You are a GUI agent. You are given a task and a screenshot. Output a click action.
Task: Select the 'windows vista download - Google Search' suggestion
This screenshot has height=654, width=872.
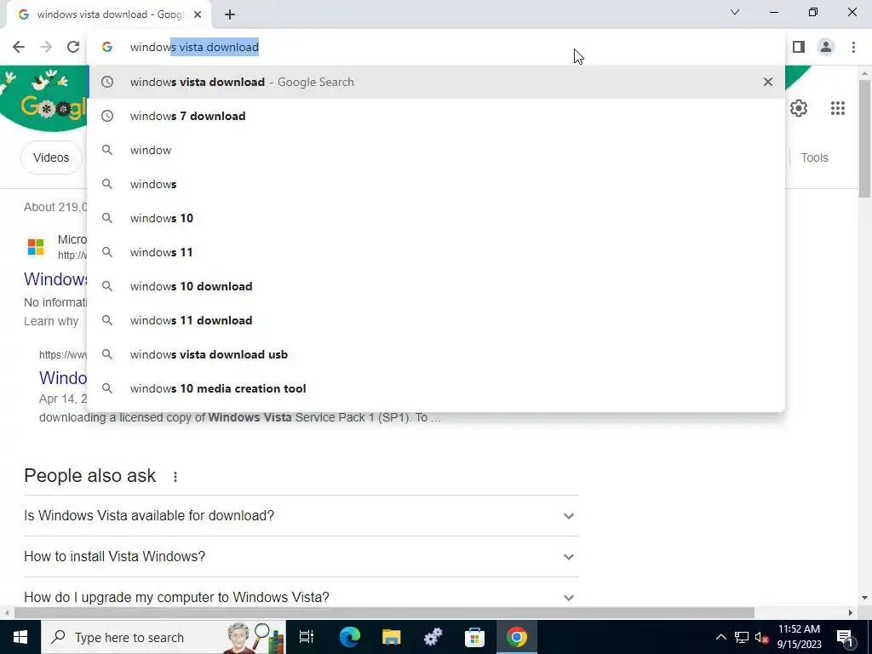[x=436, y=83]
